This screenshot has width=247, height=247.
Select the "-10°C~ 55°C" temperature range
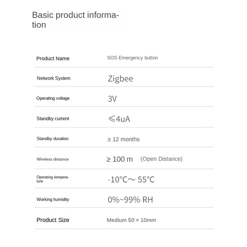(x=131, y=179)
